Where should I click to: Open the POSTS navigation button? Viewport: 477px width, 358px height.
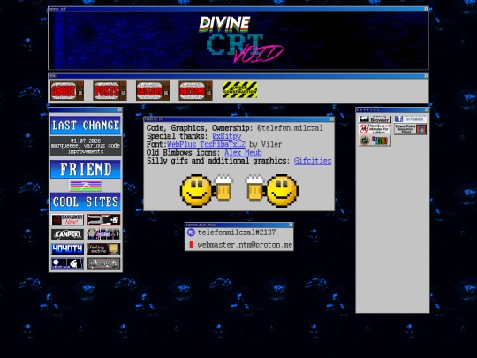coord(110,90)
